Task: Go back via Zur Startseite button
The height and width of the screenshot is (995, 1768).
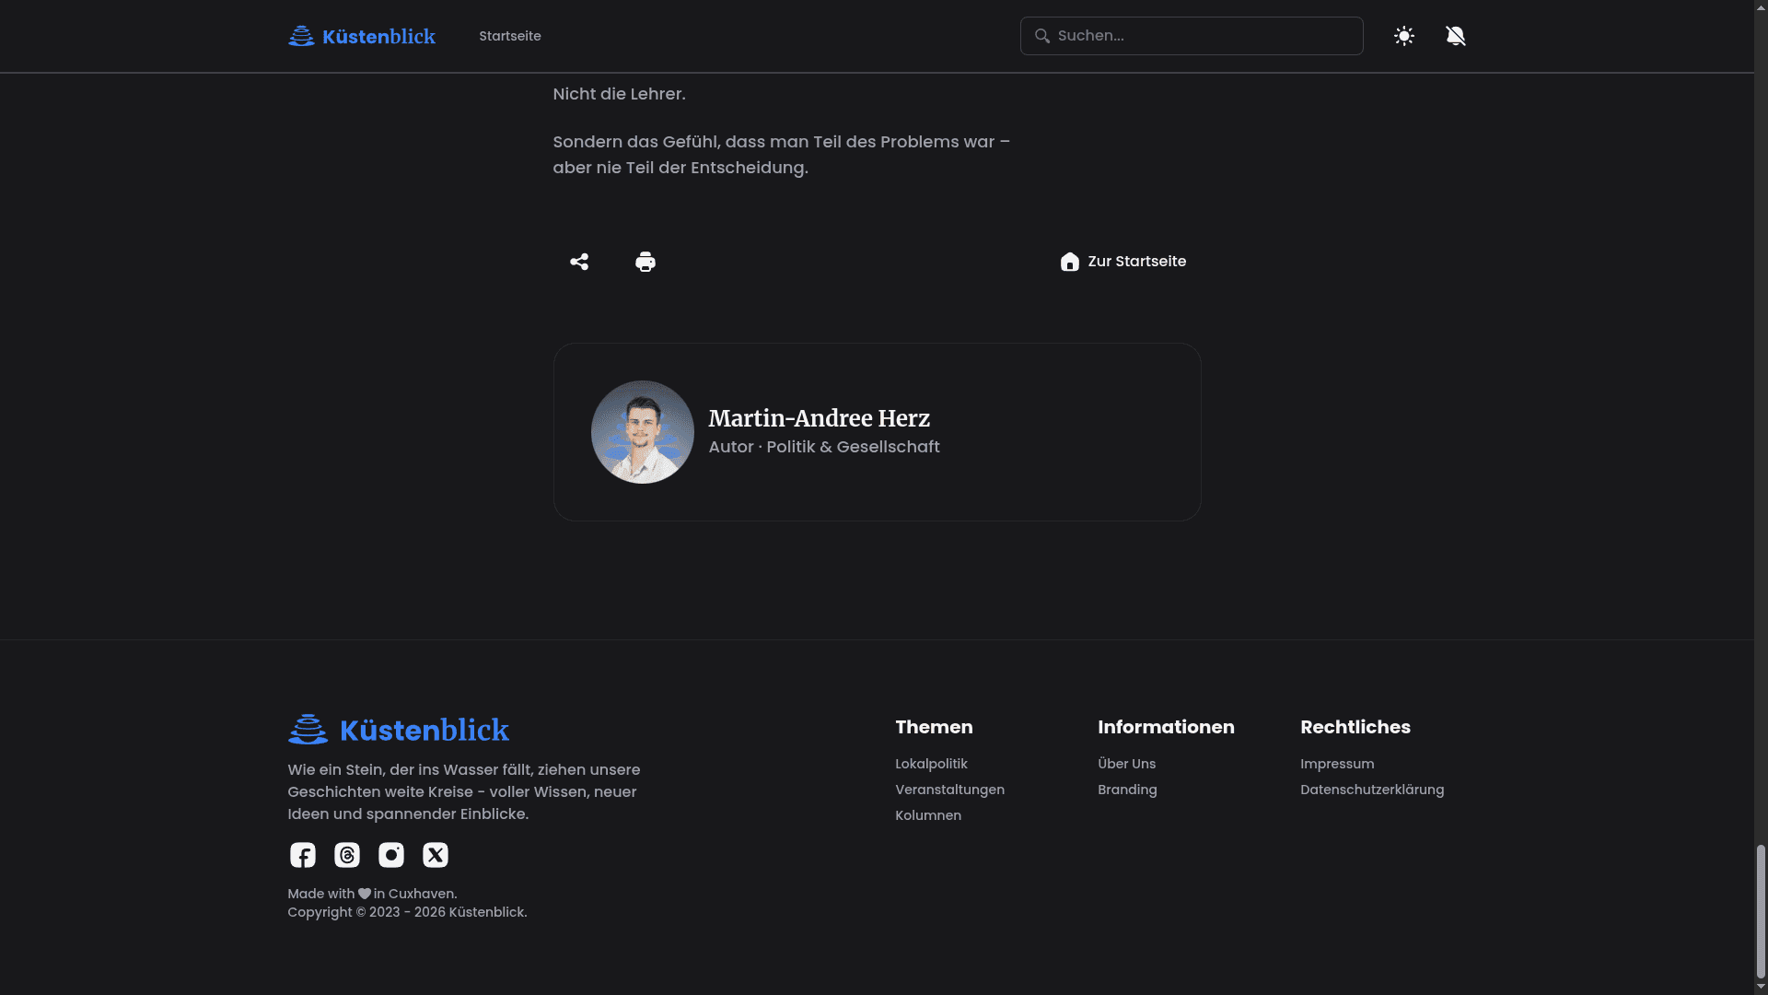Action: [1123, 262]
